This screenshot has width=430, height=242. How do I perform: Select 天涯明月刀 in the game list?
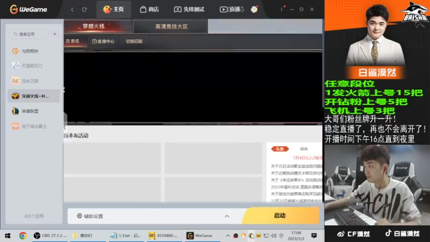(x=33, y=66)
